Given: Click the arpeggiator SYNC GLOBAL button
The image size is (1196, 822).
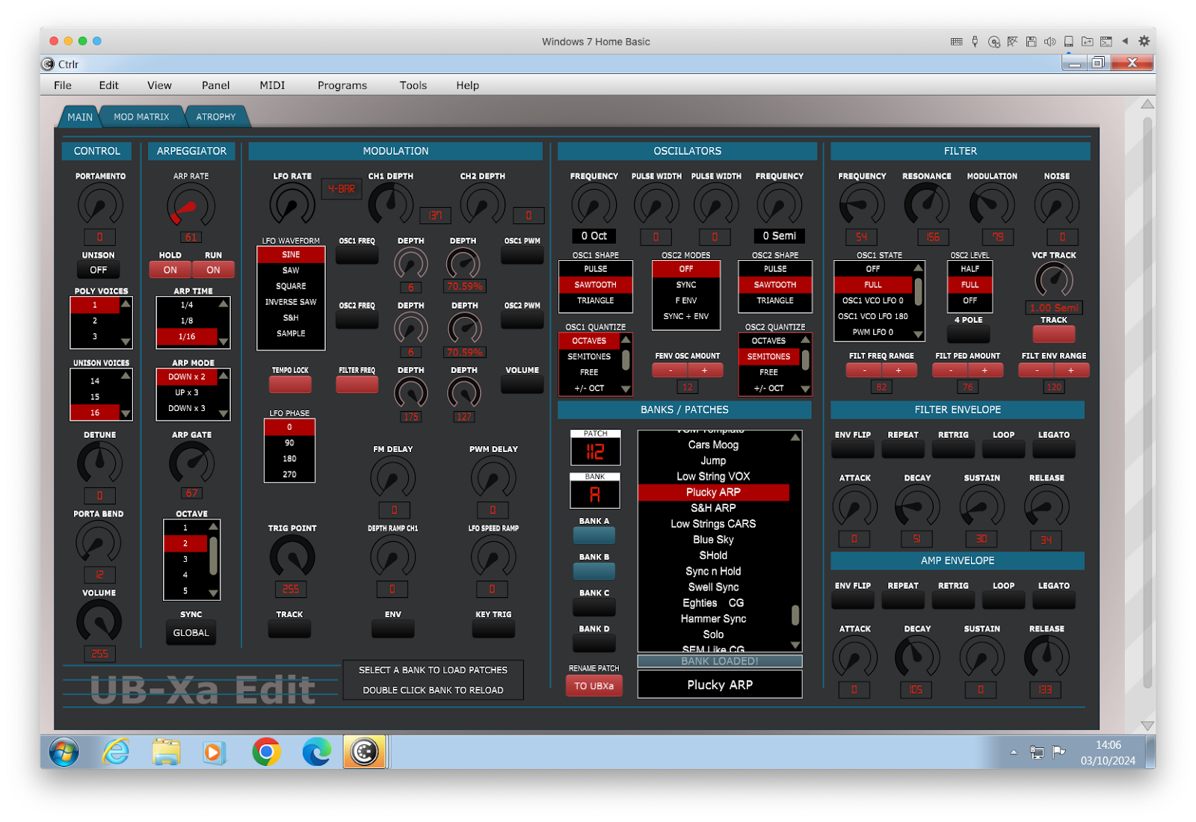Looking at the screenshot, I should [191, 632].
